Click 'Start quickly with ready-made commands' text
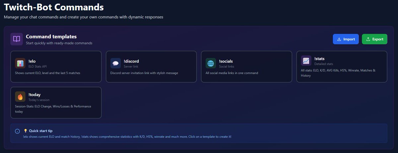Image resolution: width=398 pixels, height=153 pixels. [x=59, y=43]
